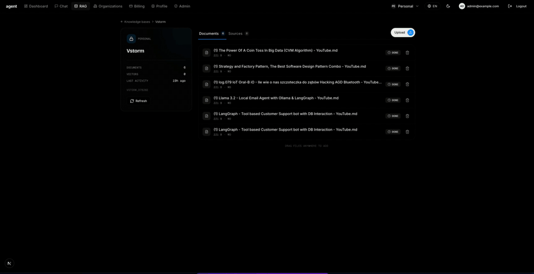The width and height of the screenshot is (534, 274).
Task: Click the Refresh button on the Vstorm card
Action: click(x=139, y=101)
